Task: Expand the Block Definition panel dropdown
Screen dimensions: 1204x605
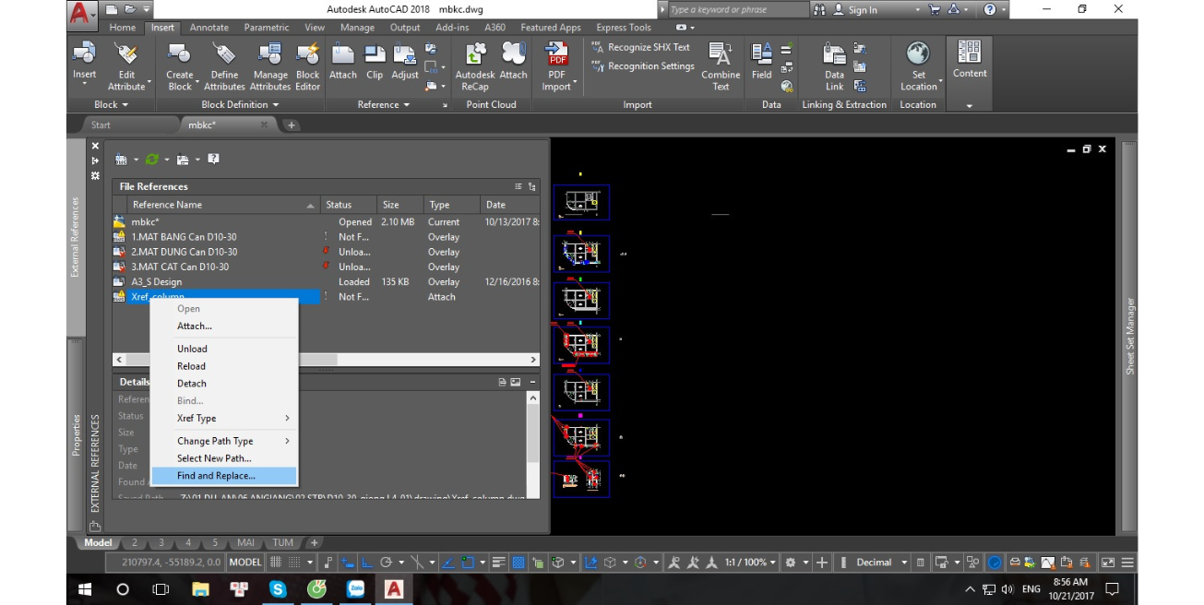Action: pos(240,105)
